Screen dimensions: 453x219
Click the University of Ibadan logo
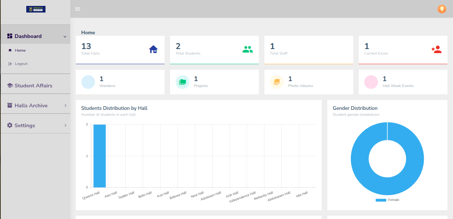tap(36, 9)
